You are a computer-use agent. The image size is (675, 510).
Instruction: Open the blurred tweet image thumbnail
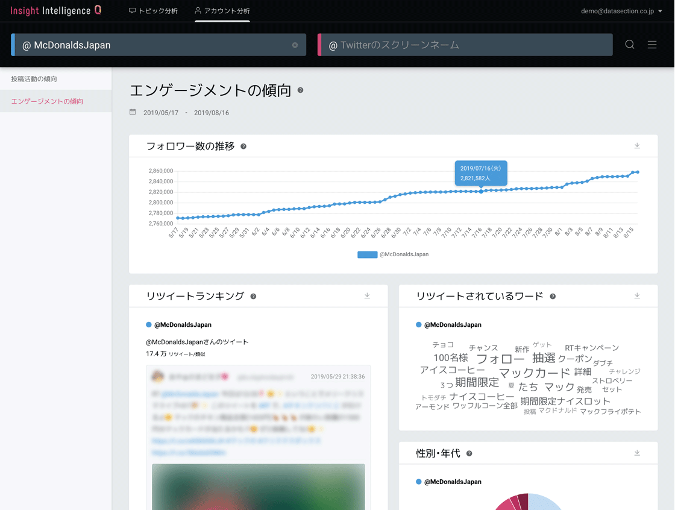coord(259,486)
